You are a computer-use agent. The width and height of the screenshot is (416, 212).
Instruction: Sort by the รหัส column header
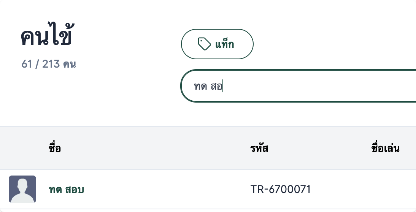[259, 148]
